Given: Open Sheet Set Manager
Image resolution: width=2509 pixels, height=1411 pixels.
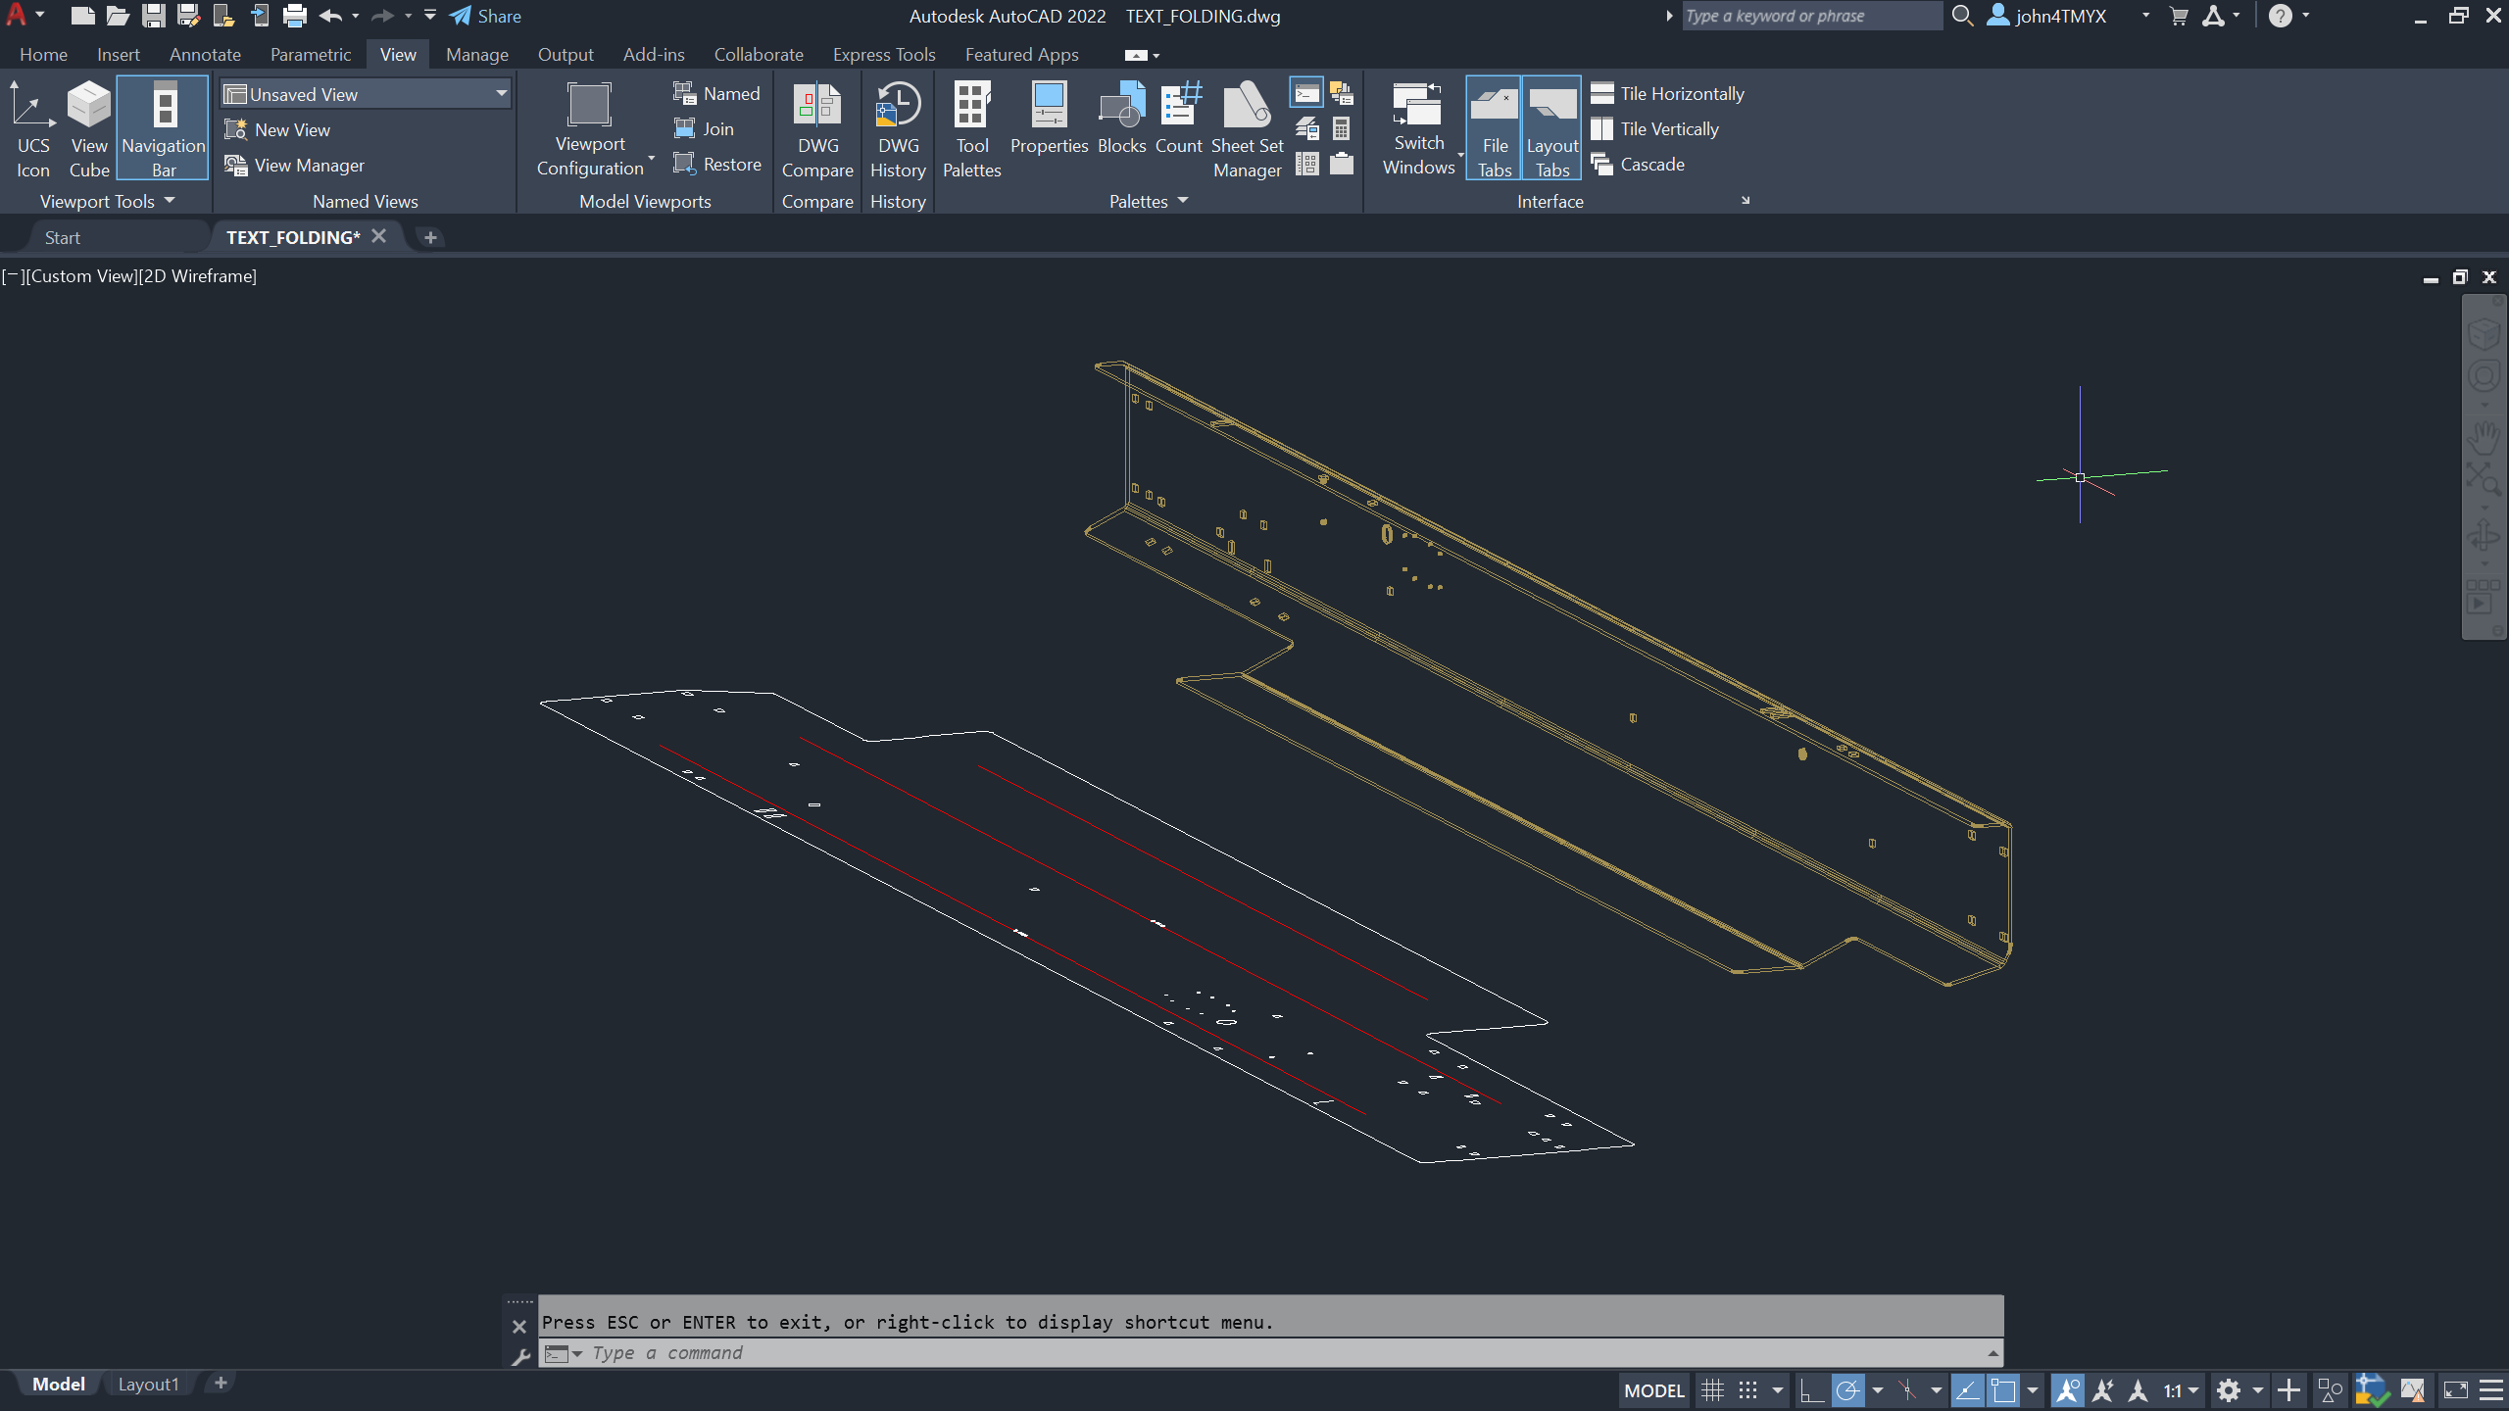Looking at the screenshot, I should tap(1247, 128).
